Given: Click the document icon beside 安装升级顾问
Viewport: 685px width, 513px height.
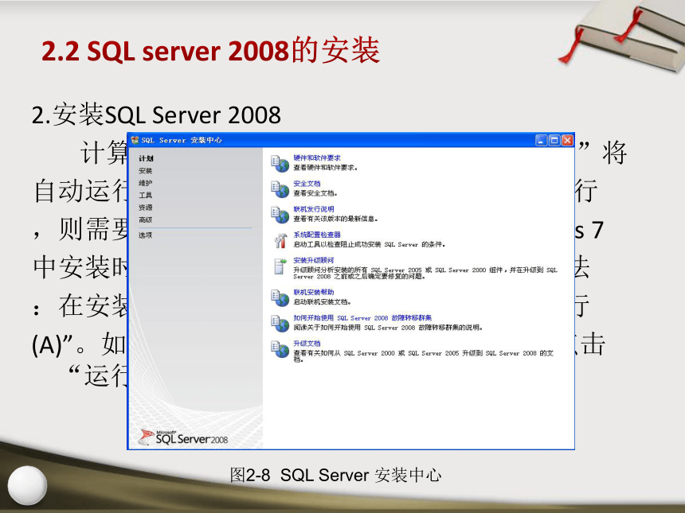Looking at the screenshot, I should [x=279, y=266].
